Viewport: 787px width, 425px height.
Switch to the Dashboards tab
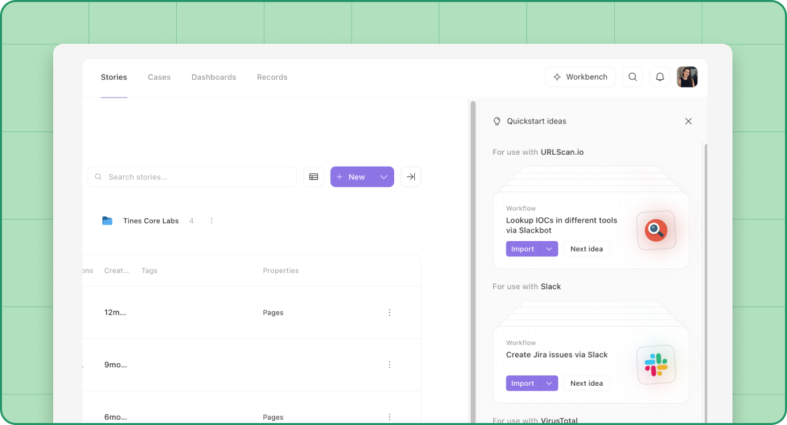(214, 77)
